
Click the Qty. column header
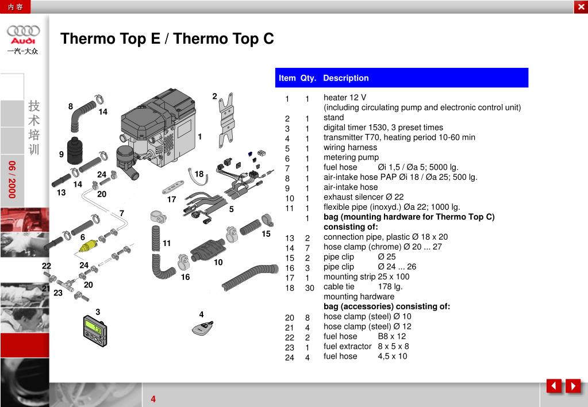pyautogui.click(x=308, y=78)
